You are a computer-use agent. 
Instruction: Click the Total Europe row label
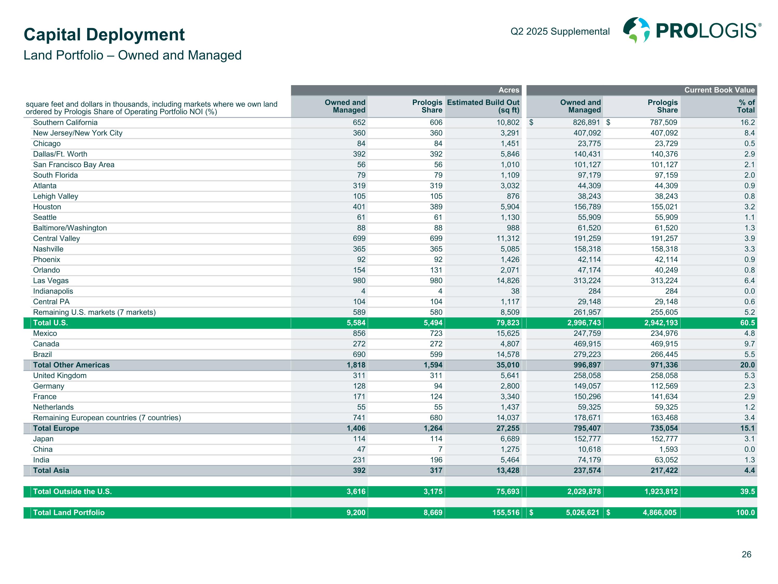pos(56,429)
